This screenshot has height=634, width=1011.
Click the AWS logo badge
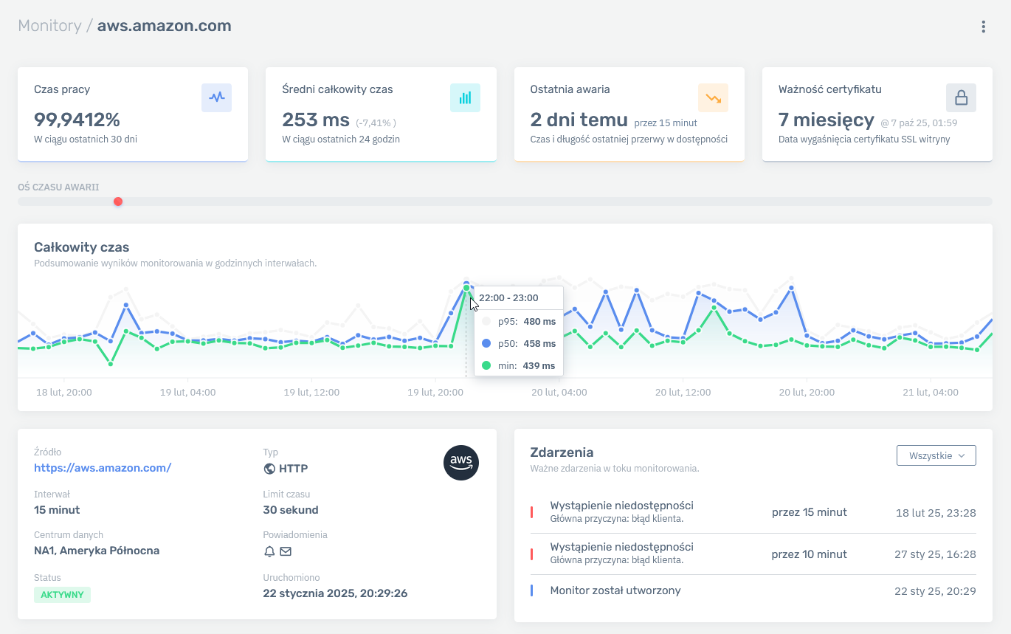tap(461, 463)
